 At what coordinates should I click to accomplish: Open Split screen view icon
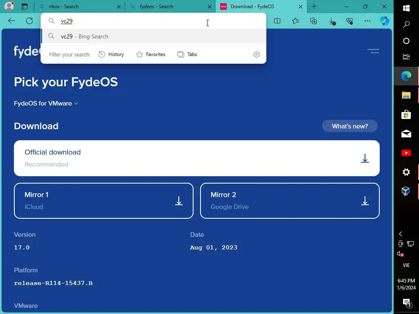tap(277, 21)
